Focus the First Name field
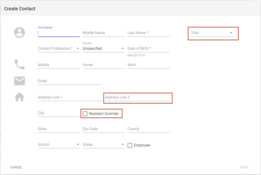 (58, 33)
